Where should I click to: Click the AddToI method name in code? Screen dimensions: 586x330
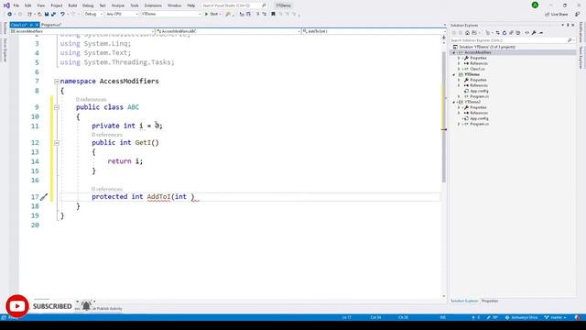click(158, 196)
